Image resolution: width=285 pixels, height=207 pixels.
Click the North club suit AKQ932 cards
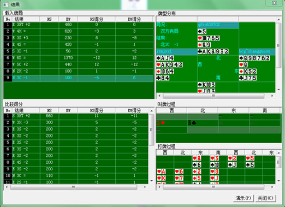[213, 51]
